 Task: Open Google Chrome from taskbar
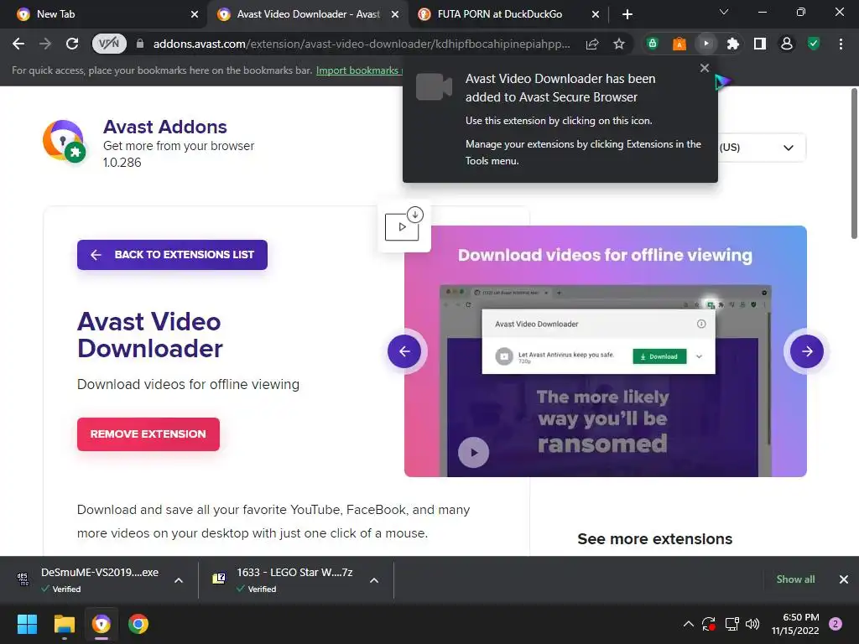click(138, 624)
